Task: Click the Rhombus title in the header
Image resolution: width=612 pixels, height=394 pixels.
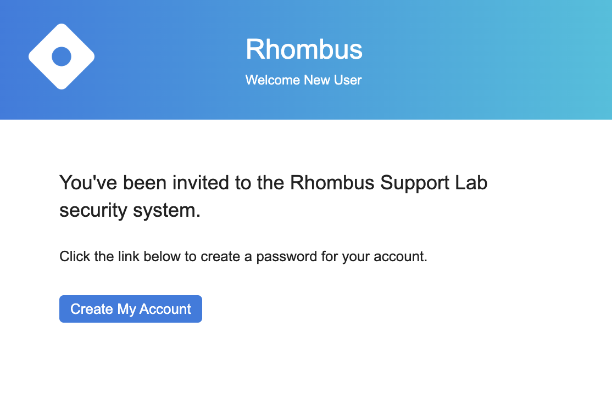Action: [304, 49]
